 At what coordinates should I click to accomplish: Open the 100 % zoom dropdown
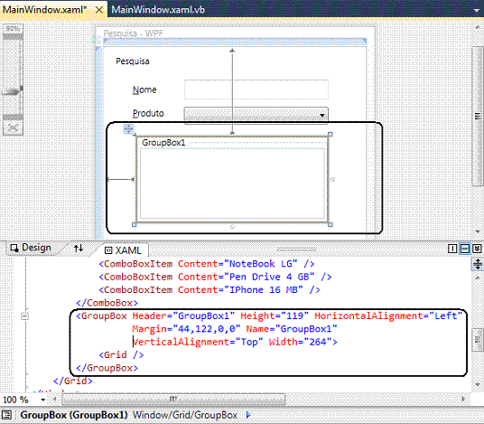(x=43, y=400)
